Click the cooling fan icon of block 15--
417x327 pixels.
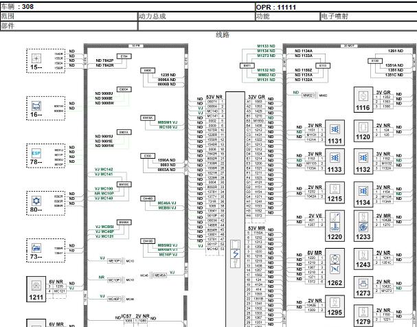coord(36,58)
